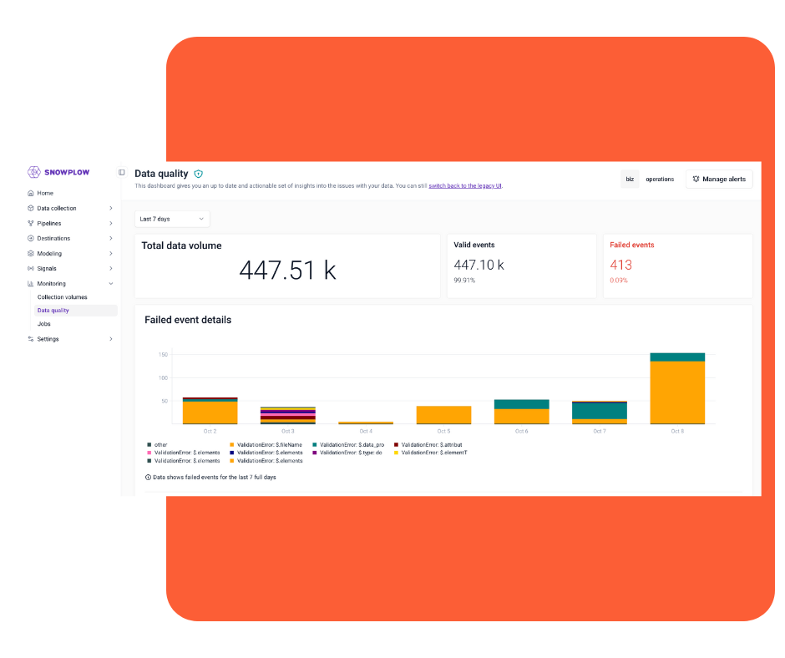Viewport: 785px width, 658px height.
Task: Click the teal segment of the Oct 7 bar
Action: tap(600, 411)
